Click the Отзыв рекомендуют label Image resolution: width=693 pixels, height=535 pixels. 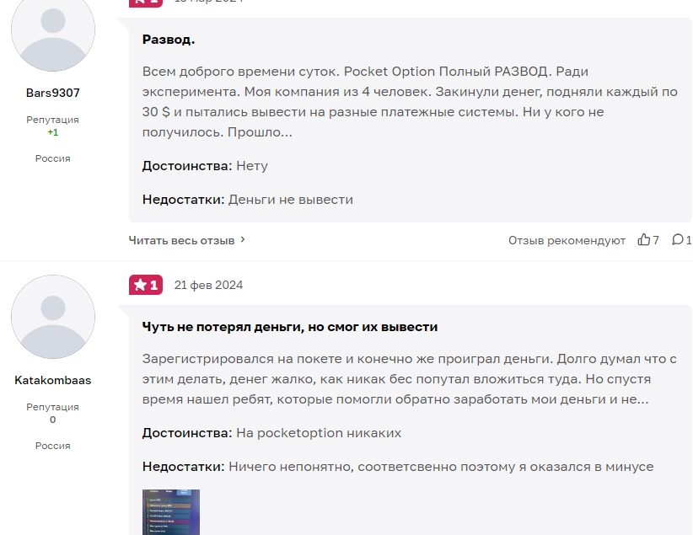(x=567, y=240)
